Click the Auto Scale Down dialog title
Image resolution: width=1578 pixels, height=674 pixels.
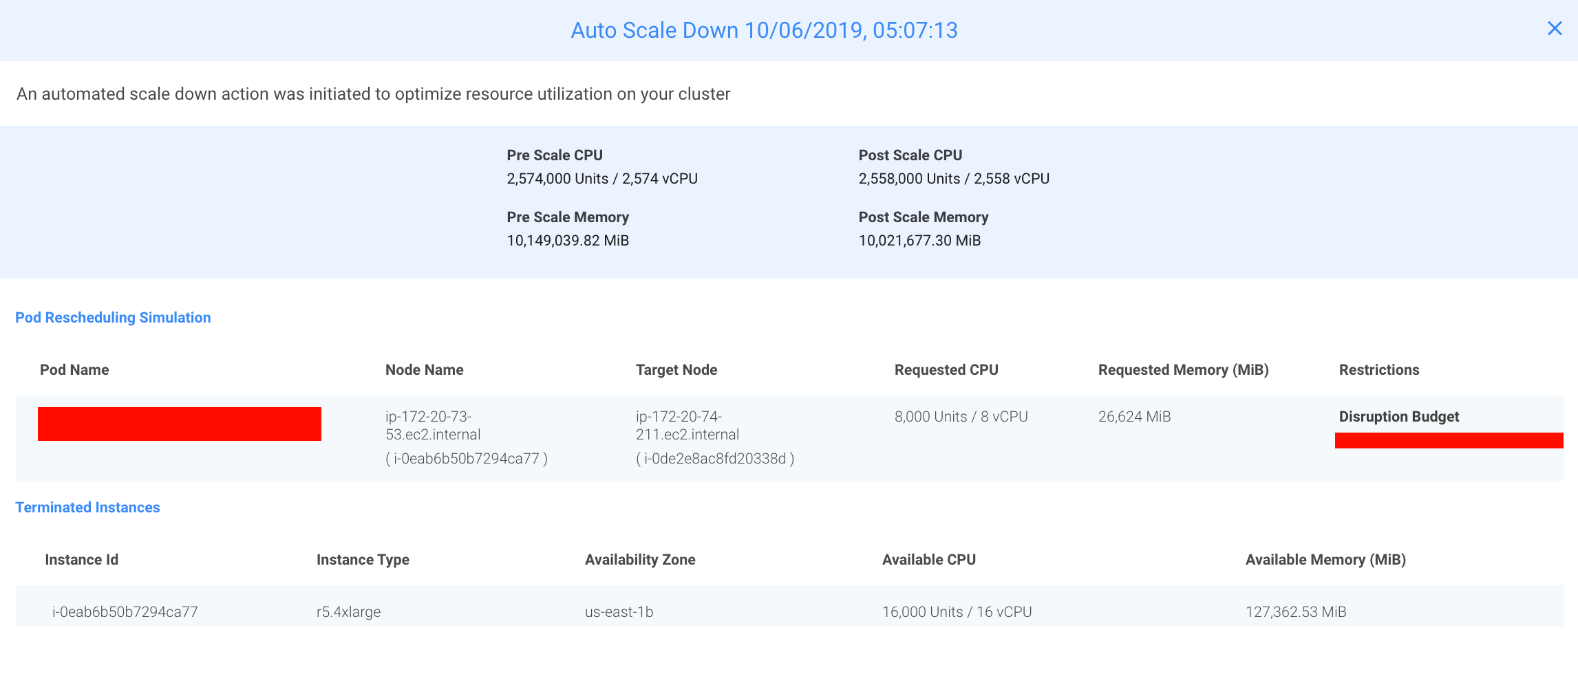(x=764, y=30)
